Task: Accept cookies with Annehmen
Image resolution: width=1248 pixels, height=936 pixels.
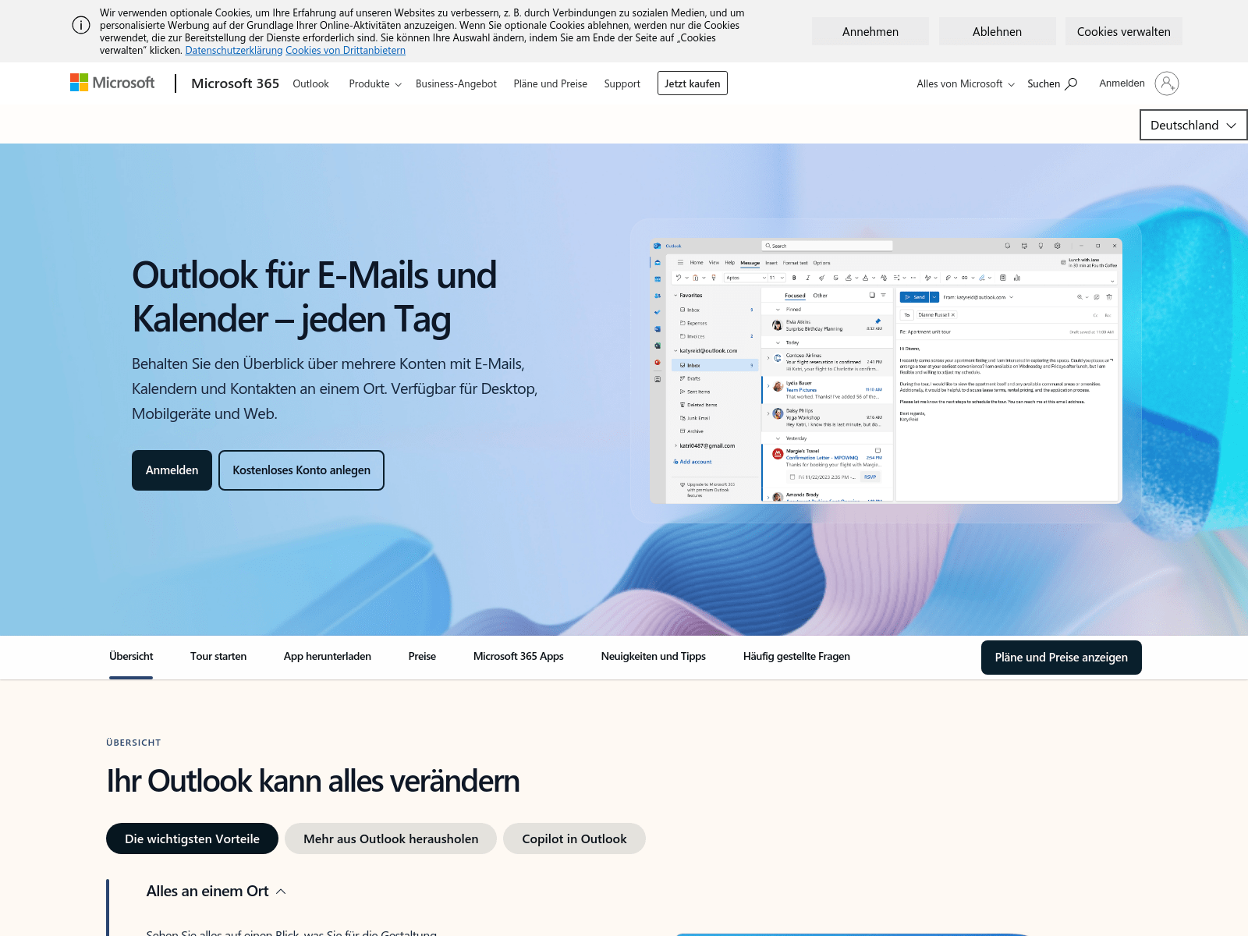Action: click(870, 31)
